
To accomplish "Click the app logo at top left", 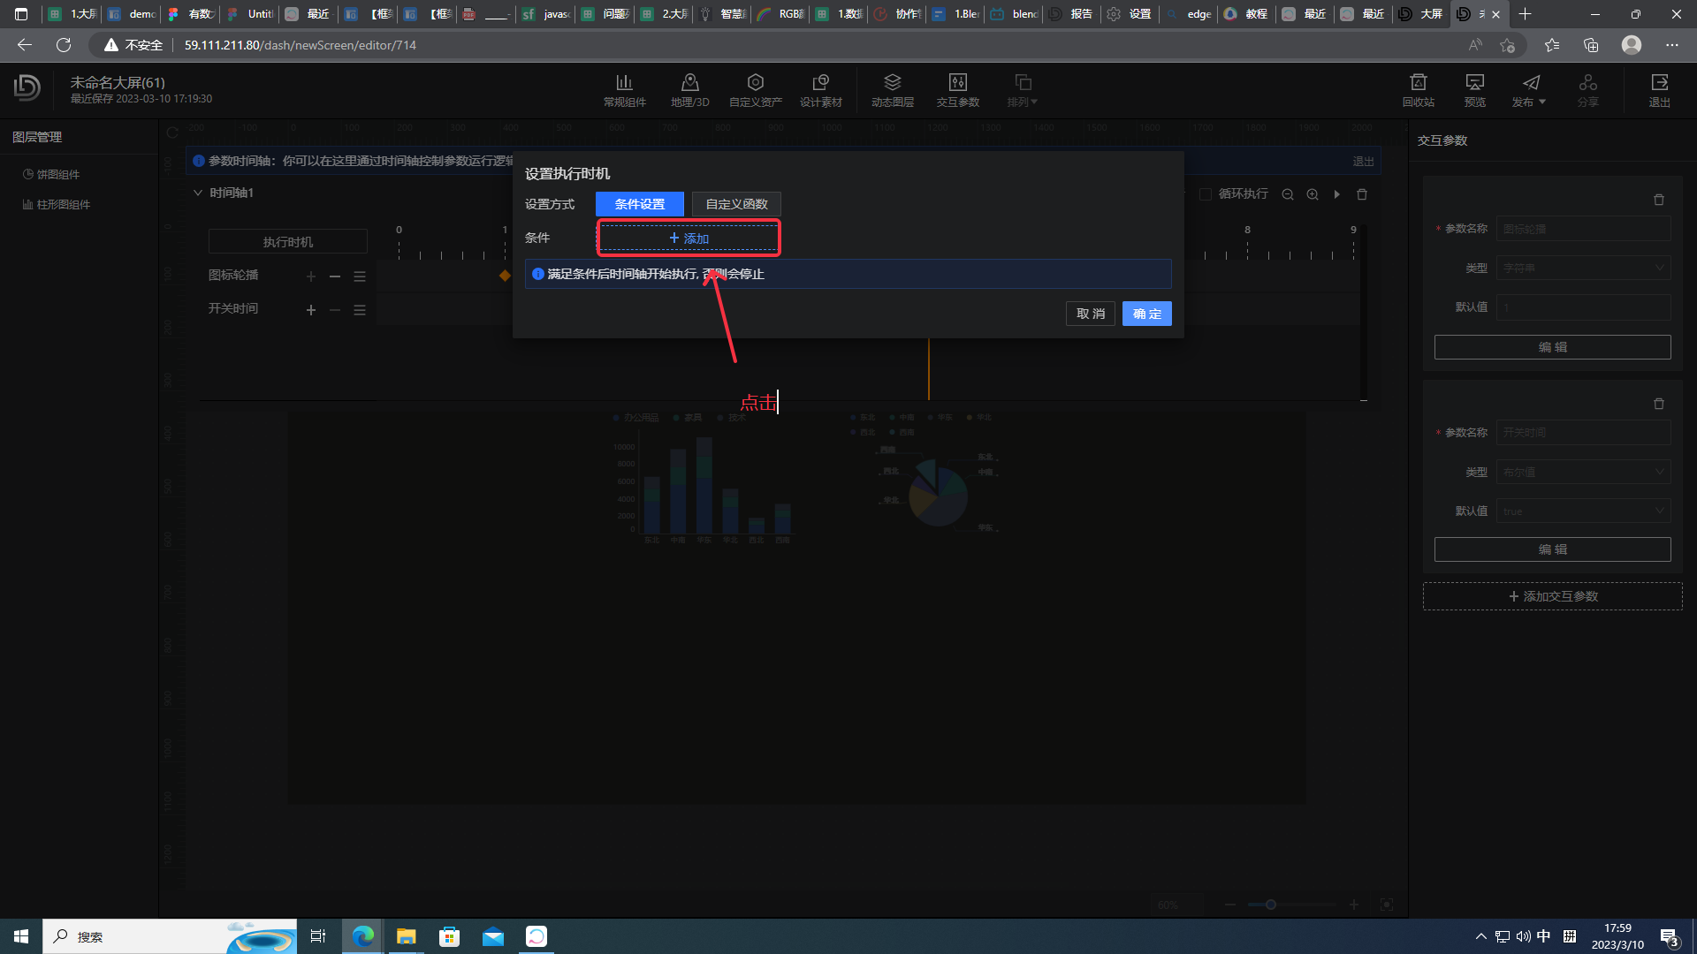I will pyautogui.click(x=27, y=87).
